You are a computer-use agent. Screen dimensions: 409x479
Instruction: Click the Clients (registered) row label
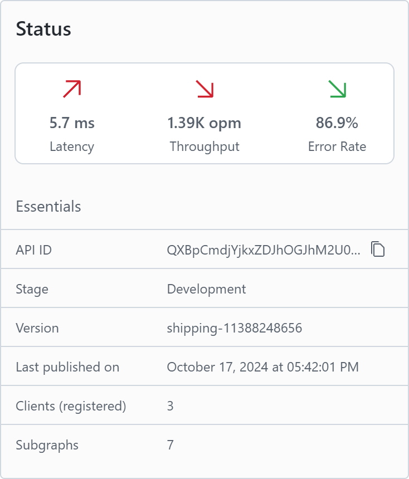click(x=71, y=406)
